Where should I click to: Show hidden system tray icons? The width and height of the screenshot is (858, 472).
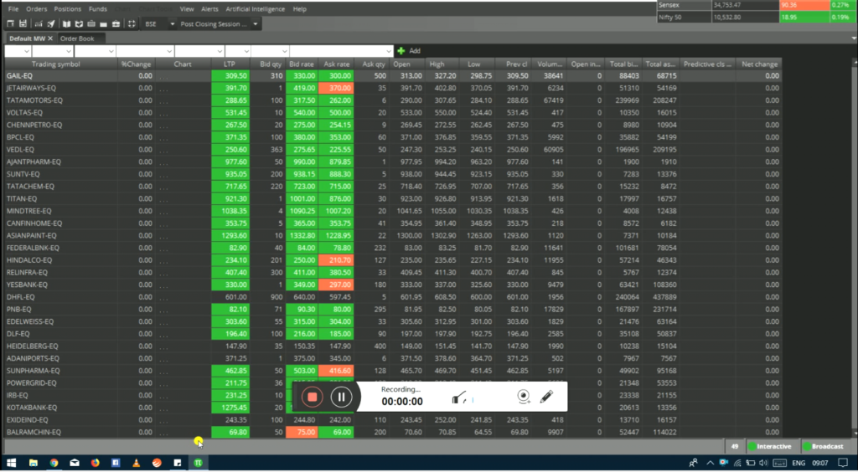coord(710,464)
